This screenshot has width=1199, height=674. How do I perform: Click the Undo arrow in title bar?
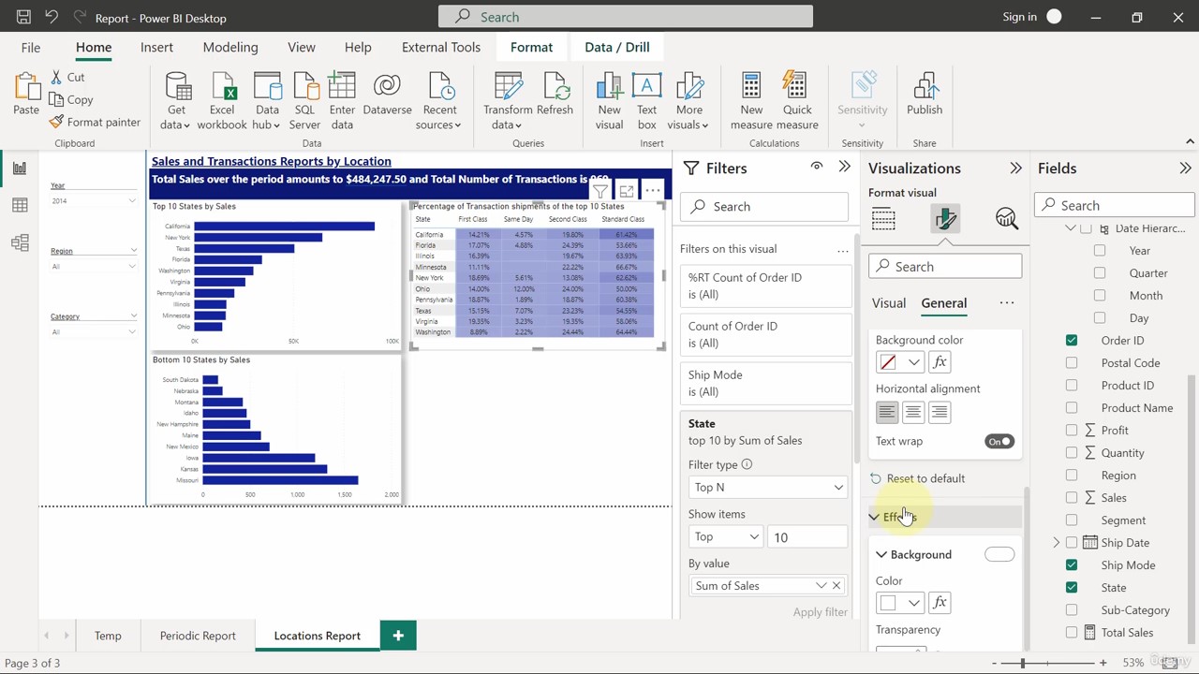pos(53,17)
